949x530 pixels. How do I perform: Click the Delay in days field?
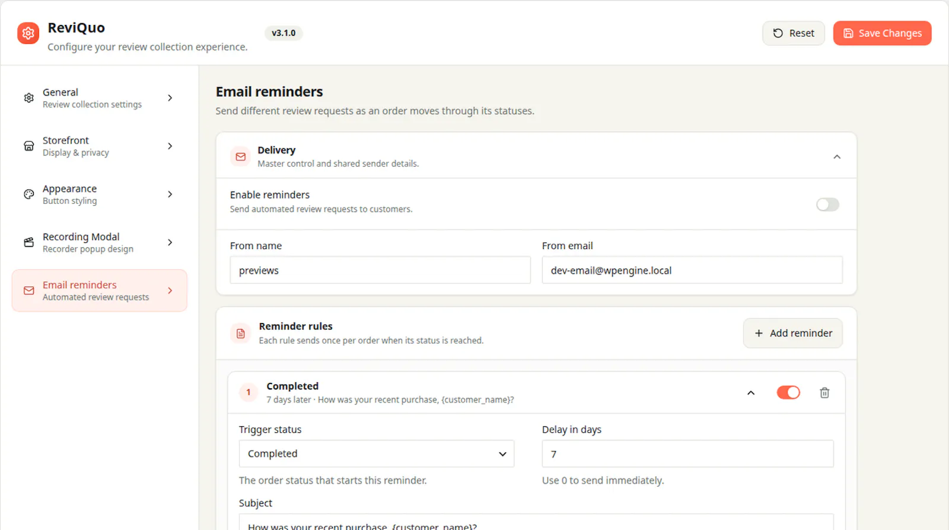(687, 454)
